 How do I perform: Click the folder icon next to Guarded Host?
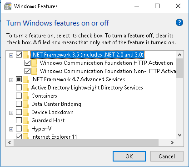(x=26, y=120)
